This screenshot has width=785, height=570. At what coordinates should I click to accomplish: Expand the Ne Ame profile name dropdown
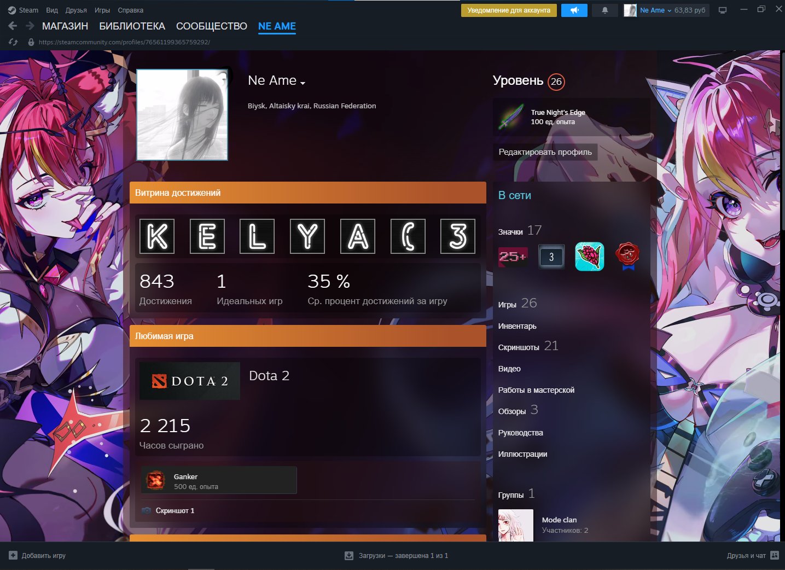[303, 83]
